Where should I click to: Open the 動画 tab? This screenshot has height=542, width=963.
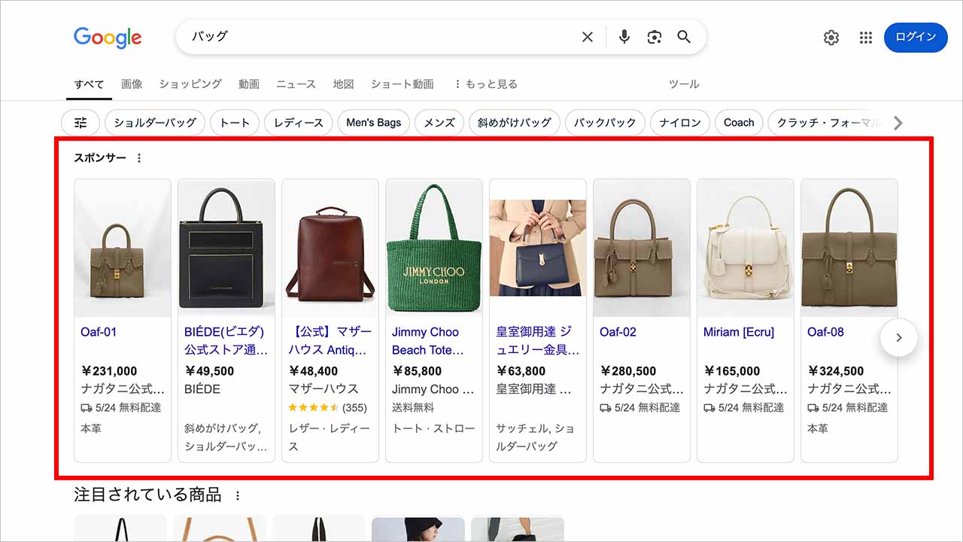click(x=249, y=84)
